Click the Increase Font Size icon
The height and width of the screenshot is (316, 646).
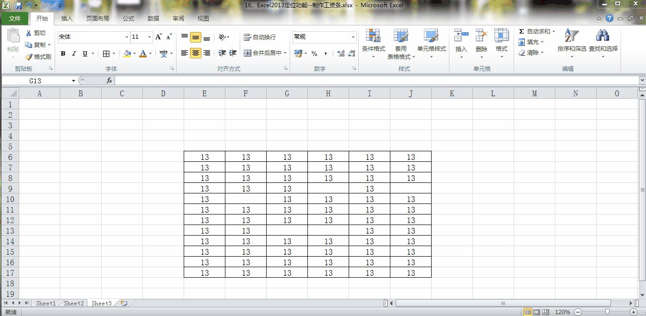pos(158,37)
